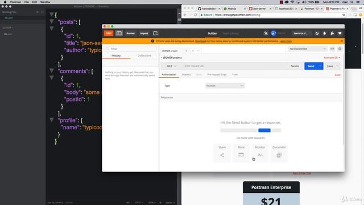
Task: Collapse the "profile" fold arrow in editor
Action: pos(52,120)
